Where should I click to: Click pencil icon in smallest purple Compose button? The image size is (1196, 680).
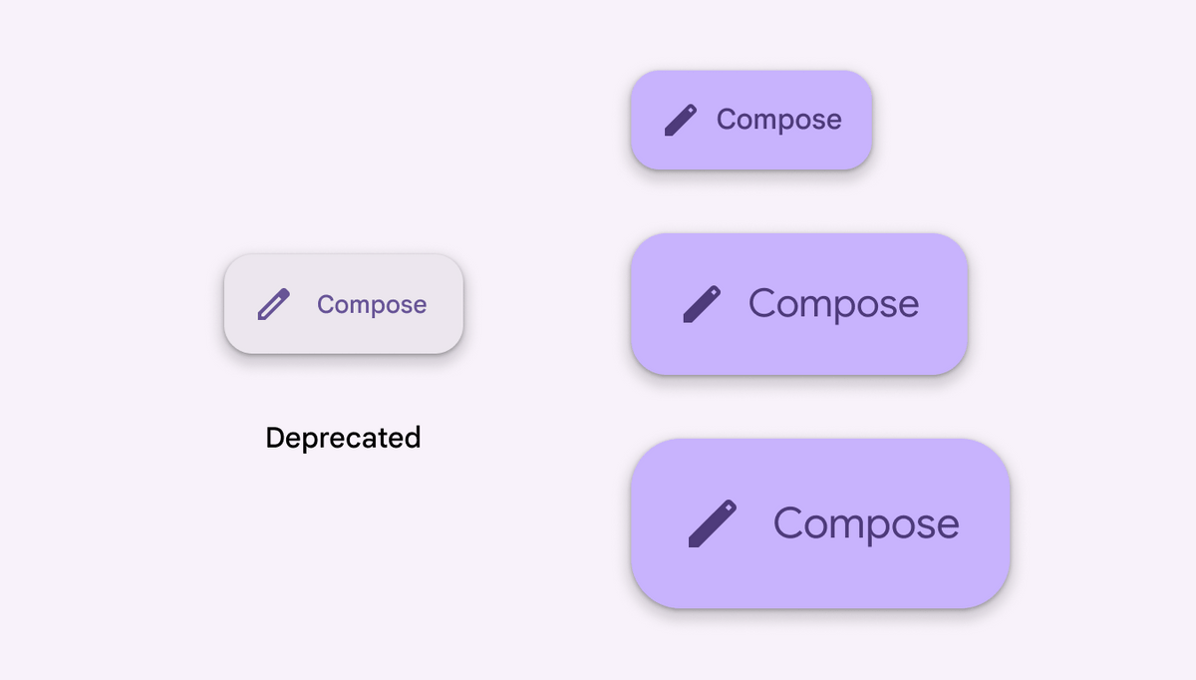[x=681, y=120]
